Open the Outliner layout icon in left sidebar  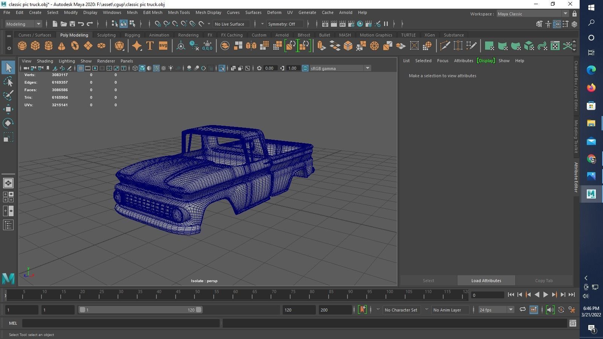coord(8,225)
